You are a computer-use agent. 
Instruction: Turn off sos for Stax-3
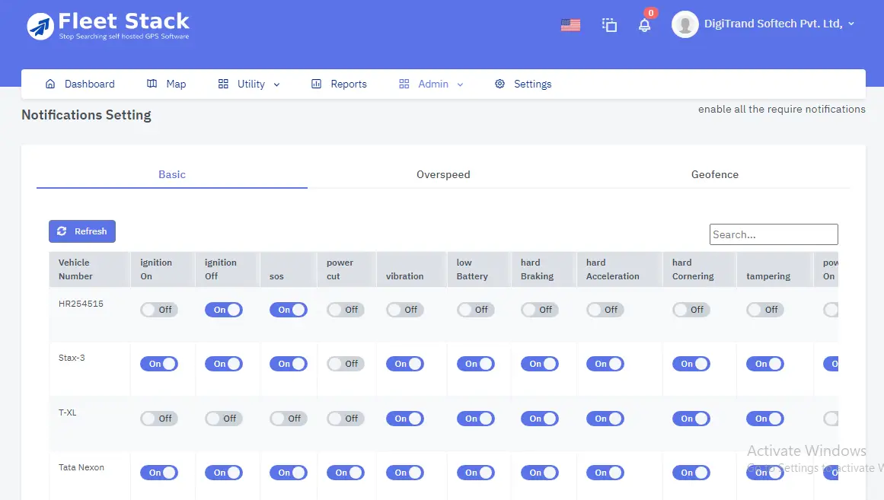[x=289, y=364]
